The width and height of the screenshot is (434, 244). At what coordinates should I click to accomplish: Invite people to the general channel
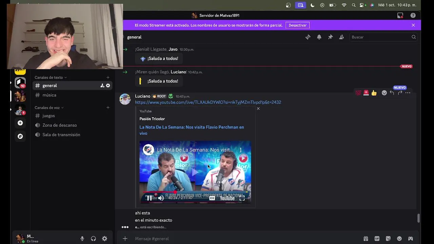pyautogui.click(x=102, y=86)
